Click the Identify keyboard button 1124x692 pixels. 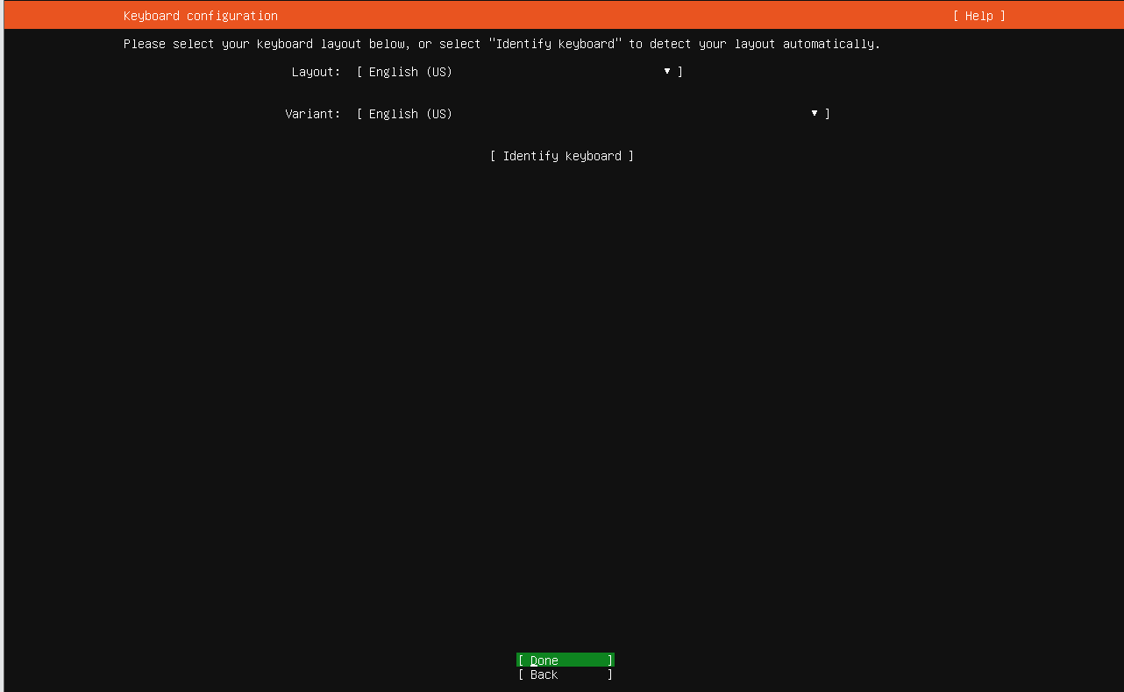point(562,156)
